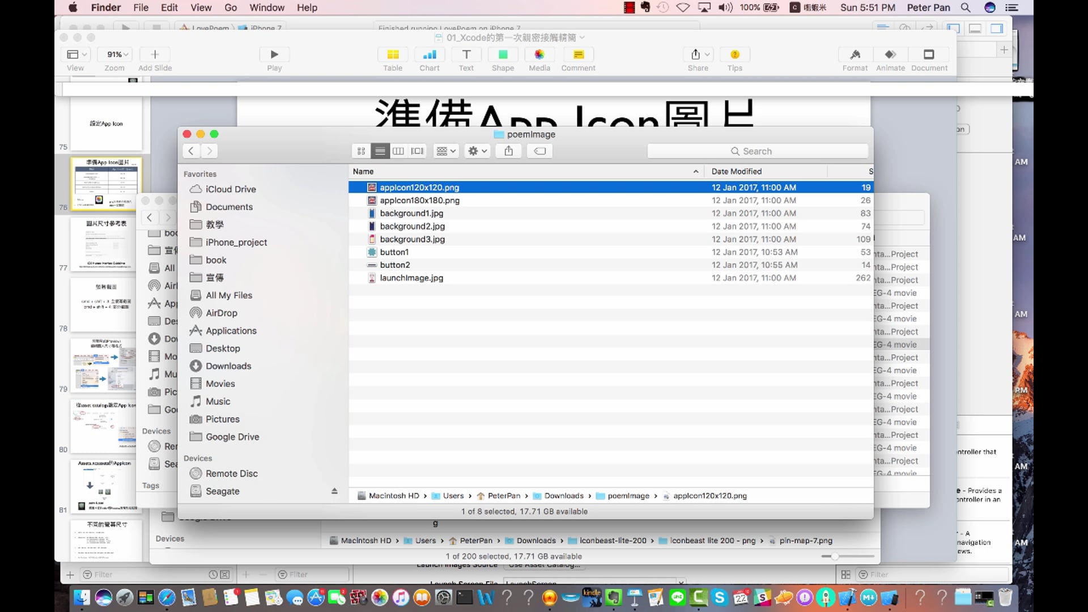The image size is (1088, 612).
Task: Open the Zoom percentage dropdown
Action: 114,54
